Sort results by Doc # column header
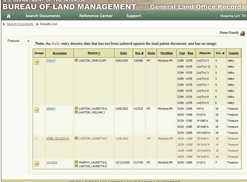The image size is (247, 182). pyautogui.click(x=139, y=53)
